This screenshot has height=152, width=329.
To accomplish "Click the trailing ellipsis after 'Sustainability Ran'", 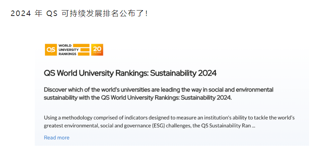I will [253, 126].
